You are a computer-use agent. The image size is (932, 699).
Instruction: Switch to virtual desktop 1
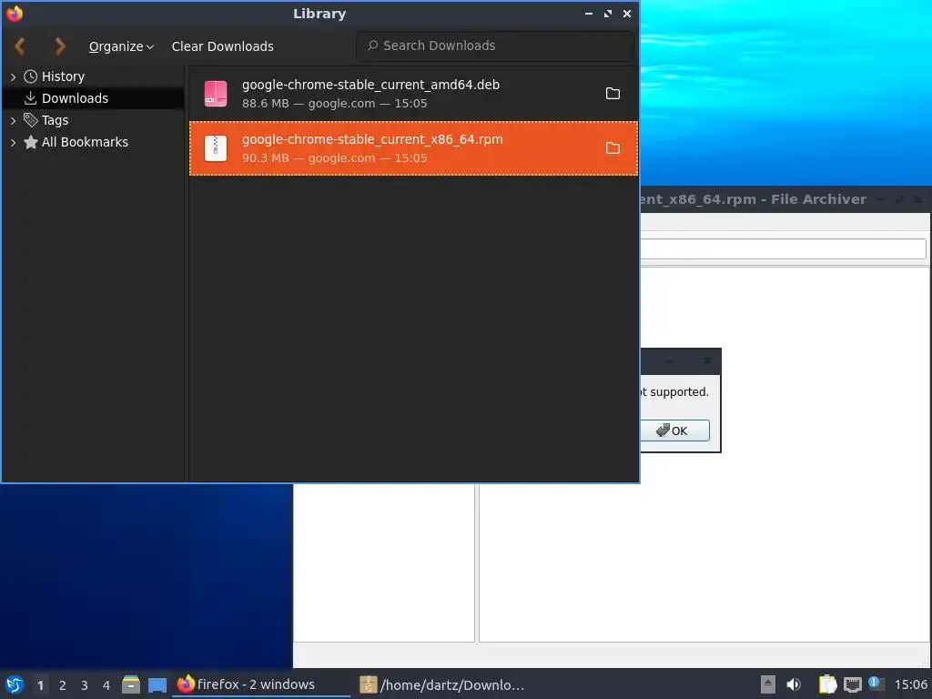click(40, 685)
